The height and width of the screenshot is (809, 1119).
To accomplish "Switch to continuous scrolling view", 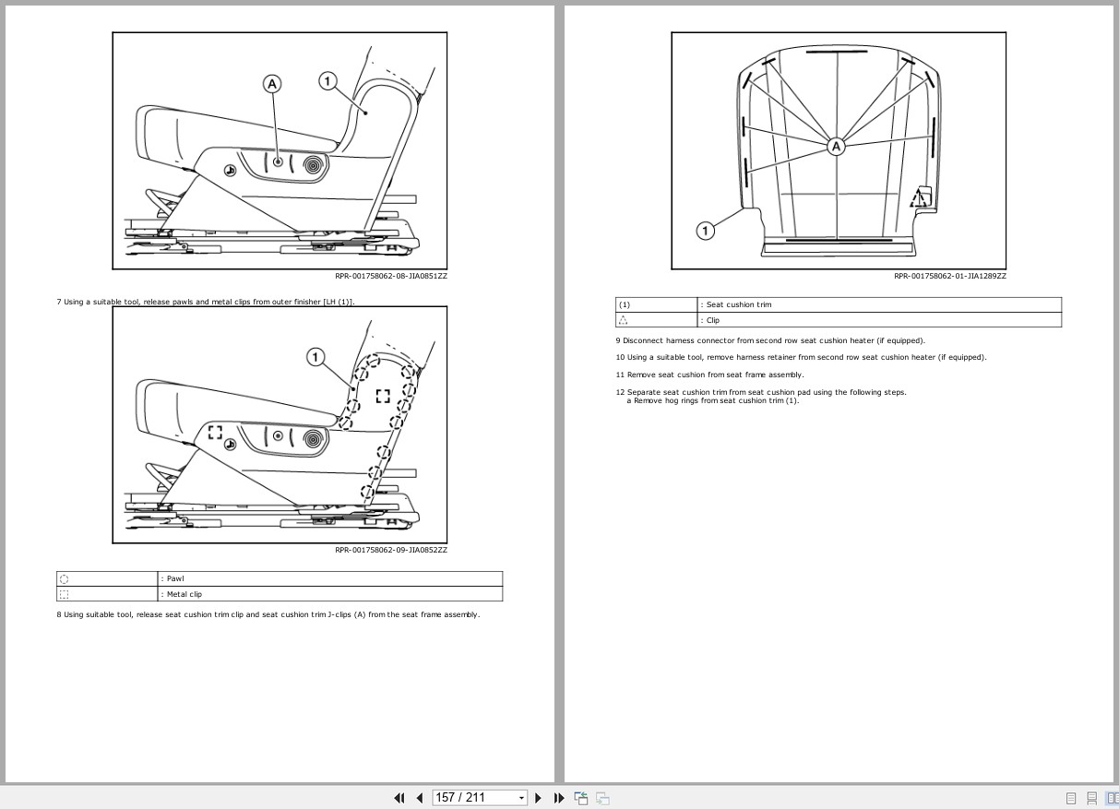I will [1092, 798].
